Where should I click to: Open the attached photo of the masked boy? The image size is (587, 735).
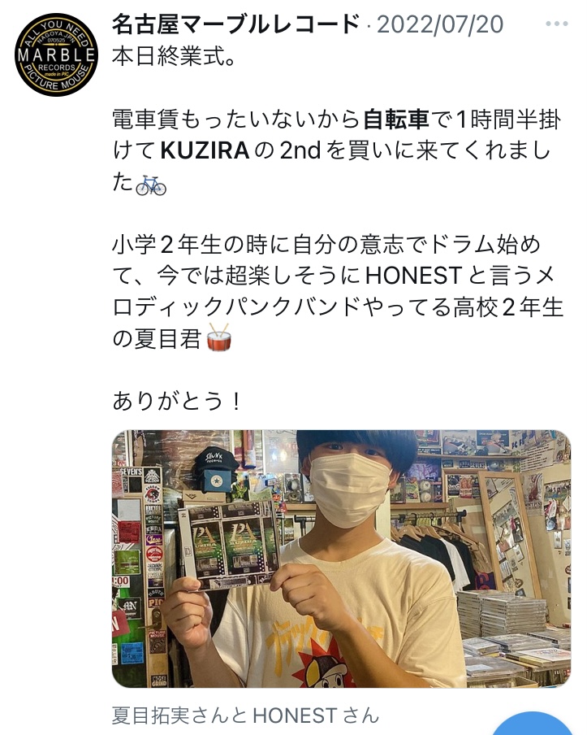click(x=341, y=559)
